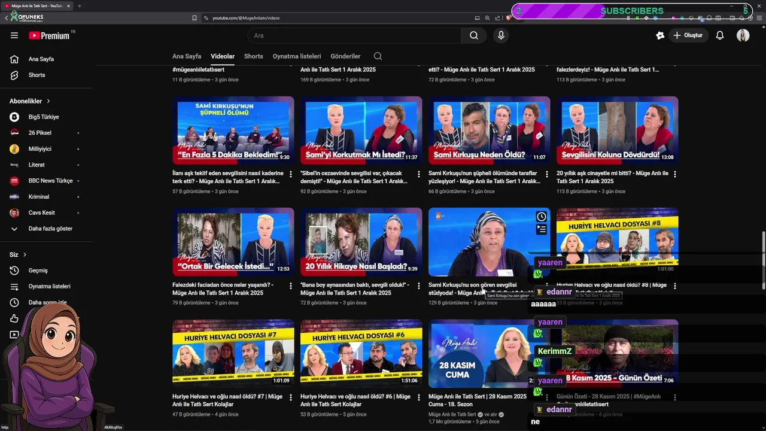This screenshot has width=766, height=431.
Task: Play 'Ortak Bir Gelecek İstedi' thumbnail
Action: pos(233,242)
